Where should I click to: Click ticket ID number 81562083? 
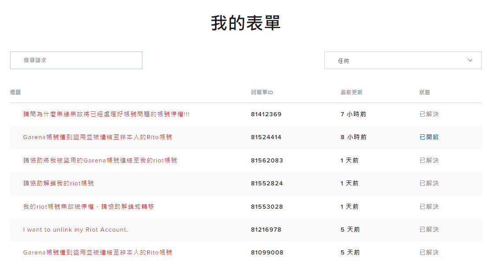pyautogui.click(x=267, y=160)
